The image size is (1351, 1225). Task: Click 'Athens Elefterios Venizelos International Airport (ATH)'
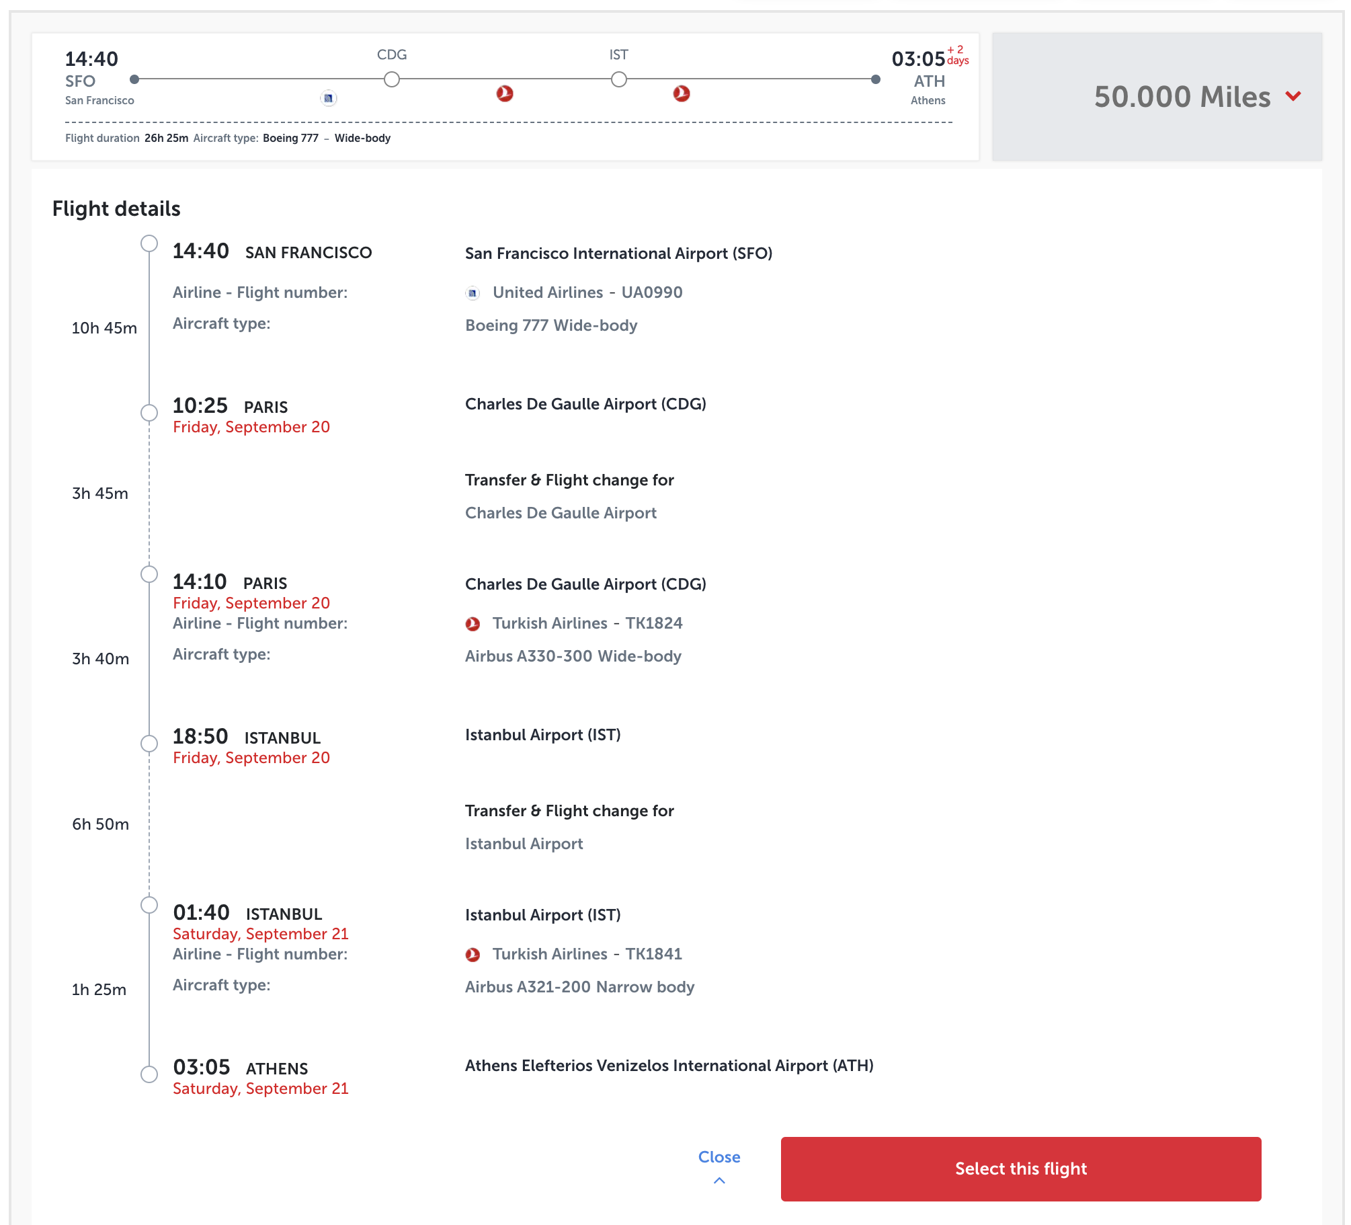click(669, 1066)
